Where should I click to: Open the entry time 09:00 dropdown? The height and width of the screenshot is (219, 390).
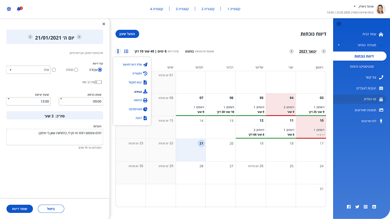81,101
